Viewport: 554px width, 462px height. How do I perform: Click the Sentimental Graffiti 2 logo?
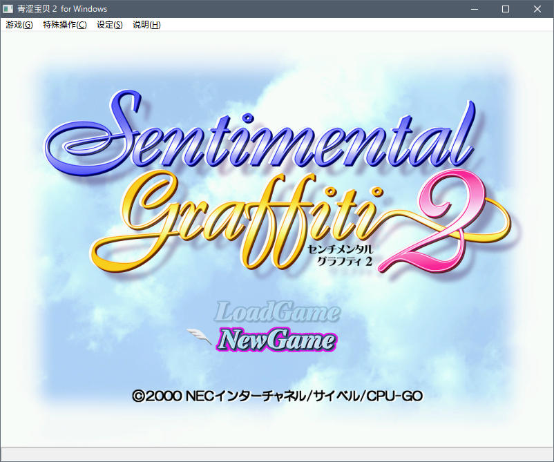click(278, 182)
